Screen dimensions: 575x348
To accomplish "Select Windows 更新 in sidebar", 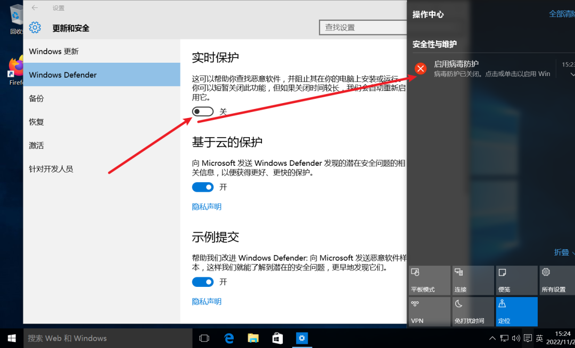I will click(102, 51).
